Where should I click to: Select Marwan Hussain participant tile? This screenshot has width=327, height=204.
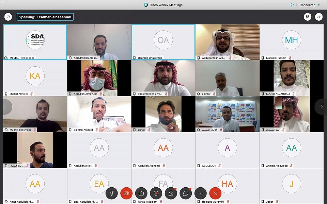(x=292, y=42)
